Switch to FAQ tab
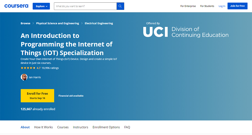This screenshot has width=252, height=135. click(127, 127)
